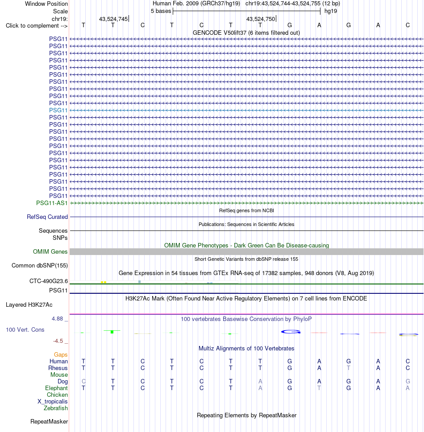Click 'Publications: Sequences in Scientific Articles' title
424x432 pixels.
246,224
